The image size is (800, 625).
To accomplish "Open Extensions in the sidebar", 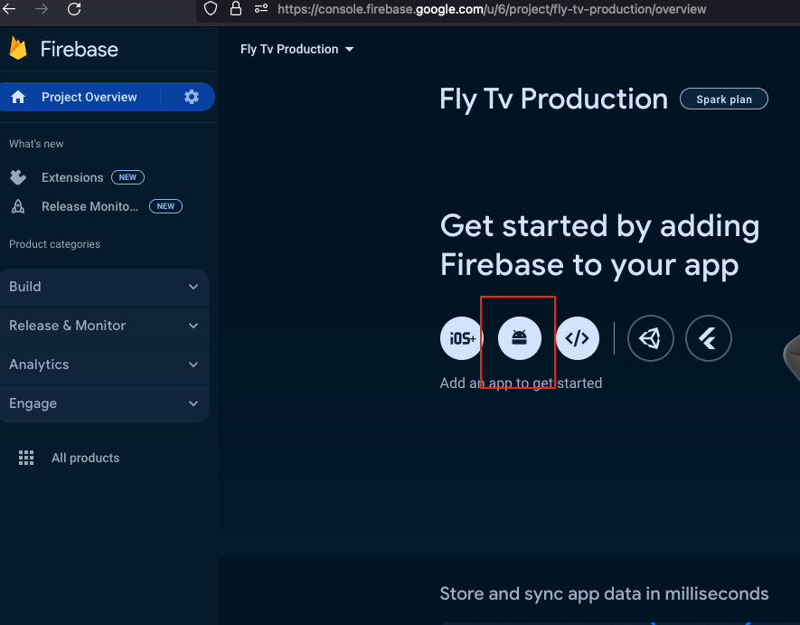I will point(72,177).
